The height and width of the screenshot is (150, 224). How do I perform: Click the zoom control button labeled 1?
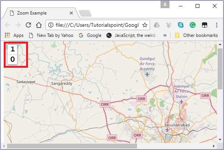tap(13, 49)
